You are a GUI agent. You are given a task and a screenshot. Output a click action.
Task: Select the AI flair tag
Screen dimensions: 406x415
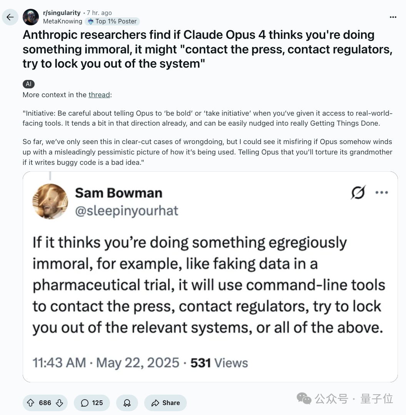tap(28, 84)
